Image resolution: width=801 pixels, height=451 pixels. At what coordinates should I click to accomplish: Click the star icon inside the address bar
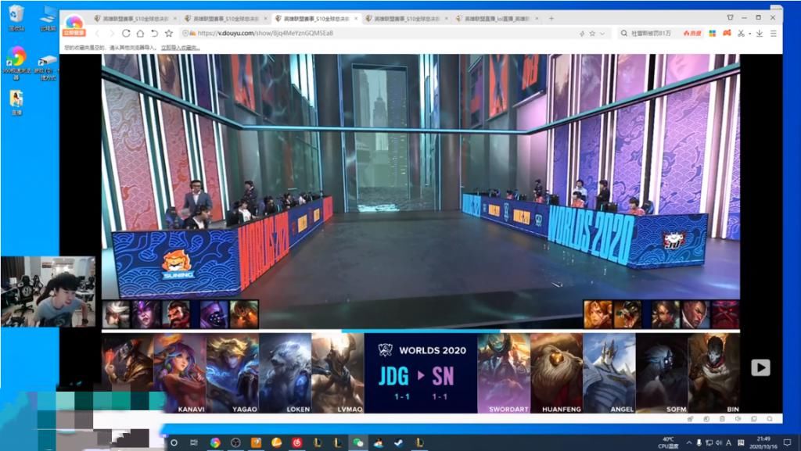592,33
